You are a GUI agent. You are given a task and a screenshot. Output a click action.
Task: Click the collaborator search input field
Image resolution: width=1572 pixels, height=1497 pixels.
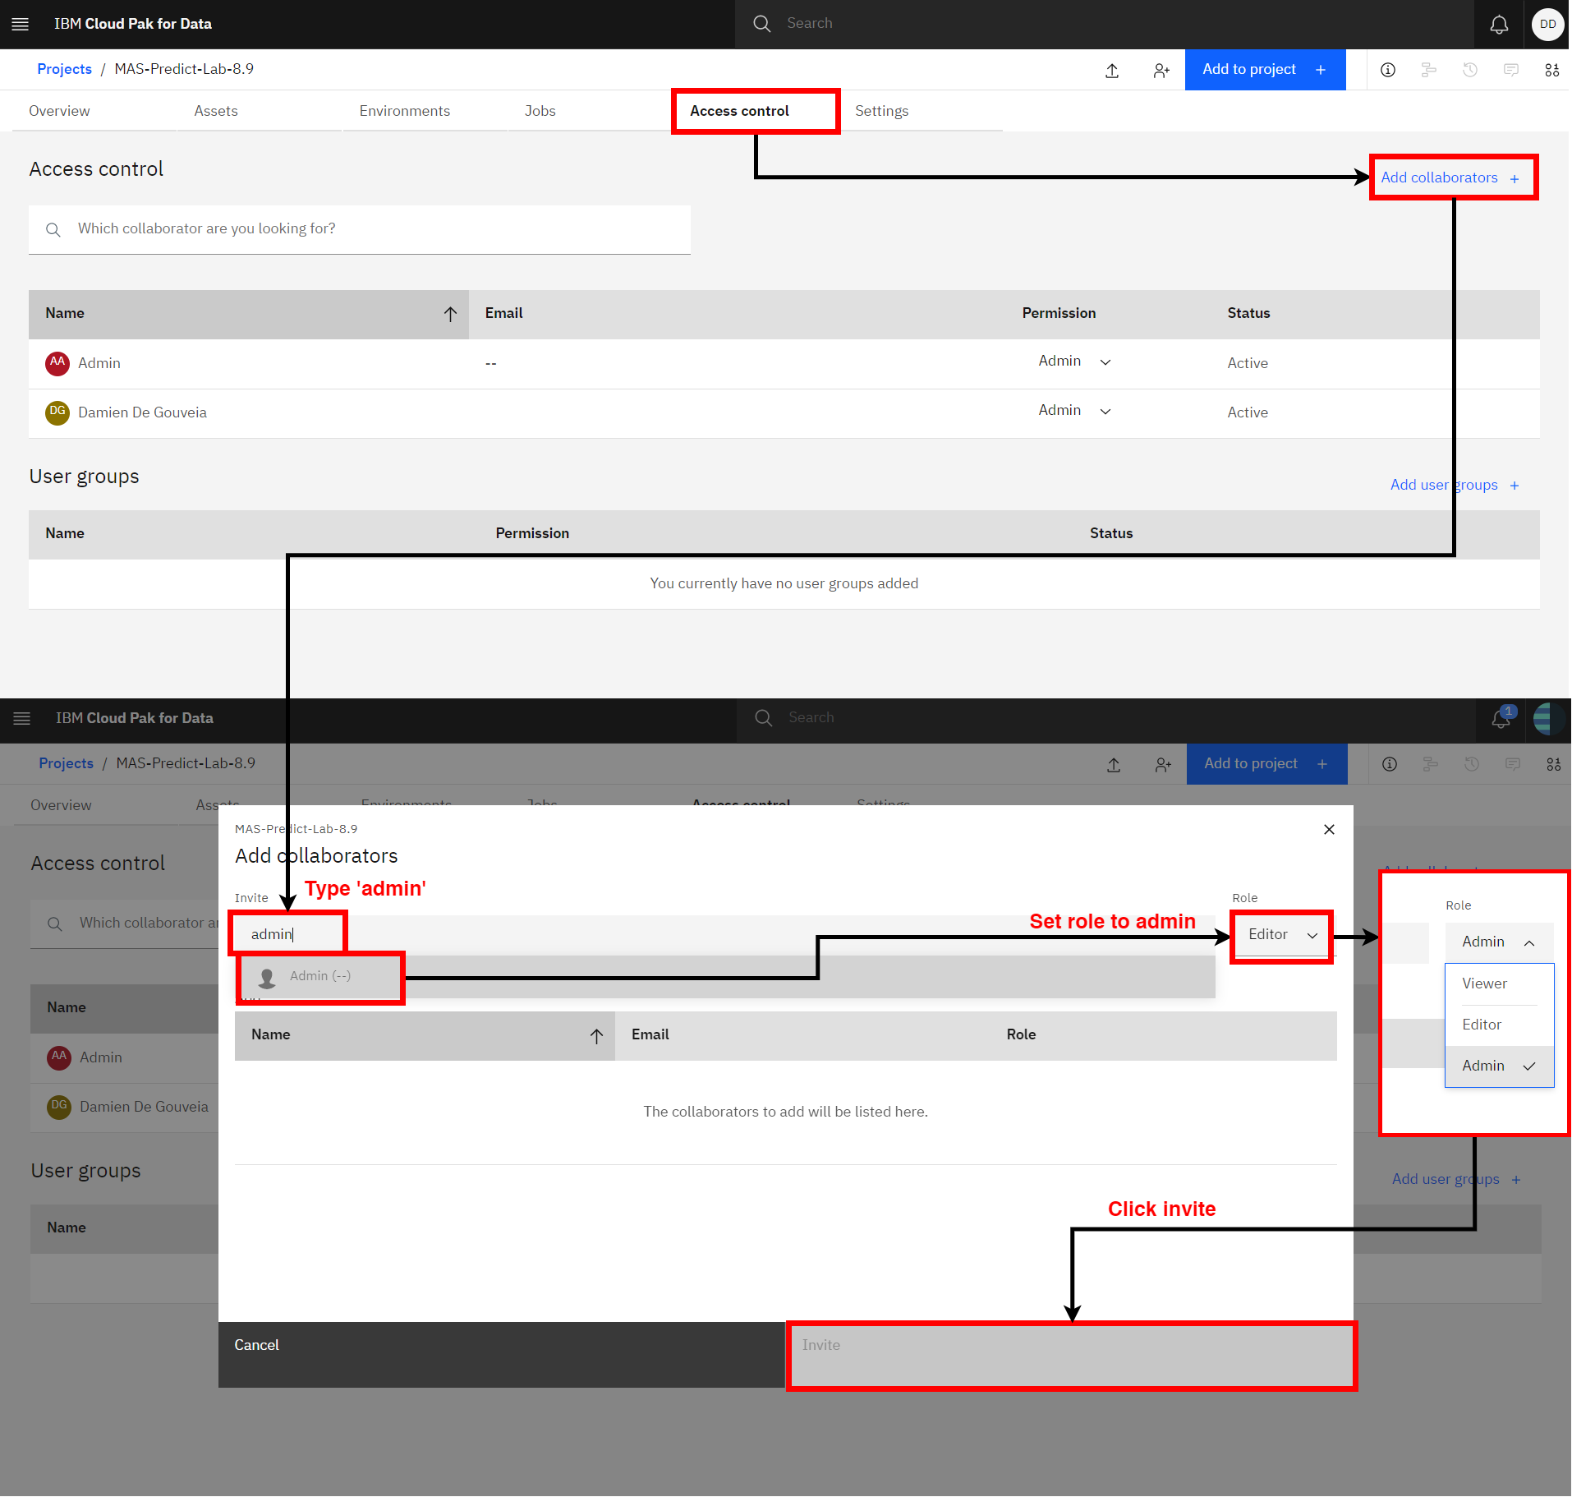pyautogui.click(x=360, y=229)
